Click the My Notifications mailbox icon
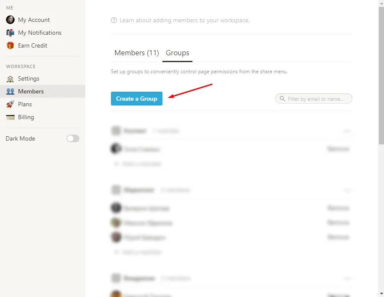The image size is (384, 297). pos(10,33)
